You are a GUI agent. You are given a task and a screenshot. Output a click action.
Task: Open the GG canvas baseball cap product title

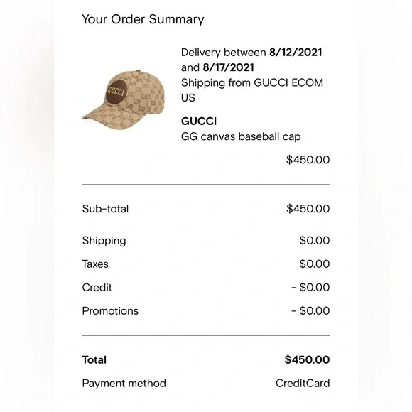tap(241, 136)
